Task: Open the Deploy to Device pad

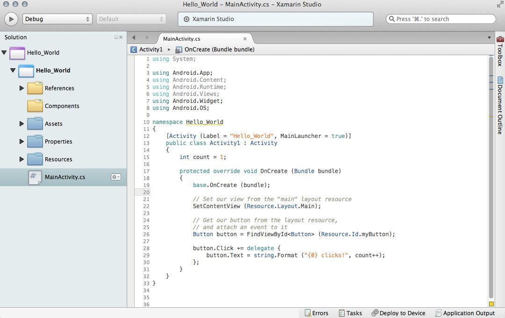Action: (x=398, y=313)
